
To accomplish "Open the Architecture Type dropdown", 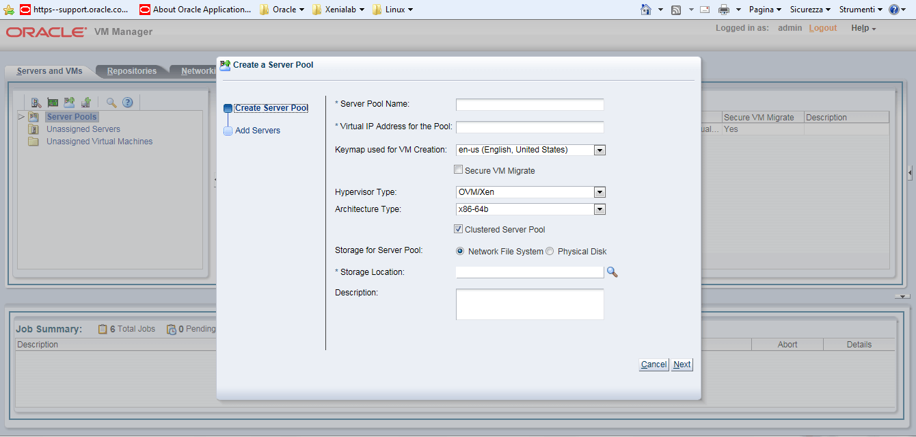I will [600, 209].
